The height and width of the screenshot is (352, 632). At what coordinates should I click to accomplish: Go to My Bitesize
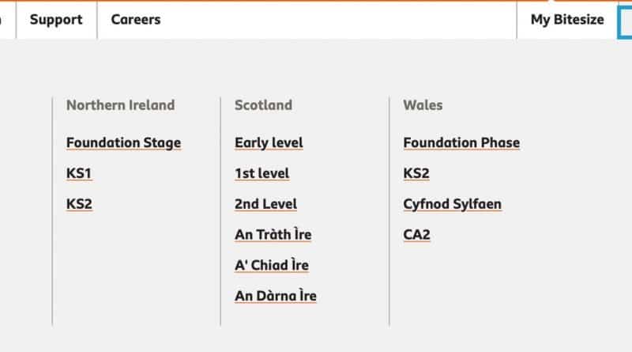click(567, 20)
